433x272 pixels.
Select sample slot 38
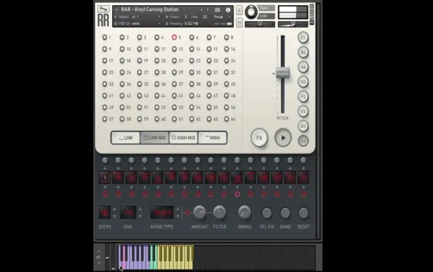pos(192,84)
